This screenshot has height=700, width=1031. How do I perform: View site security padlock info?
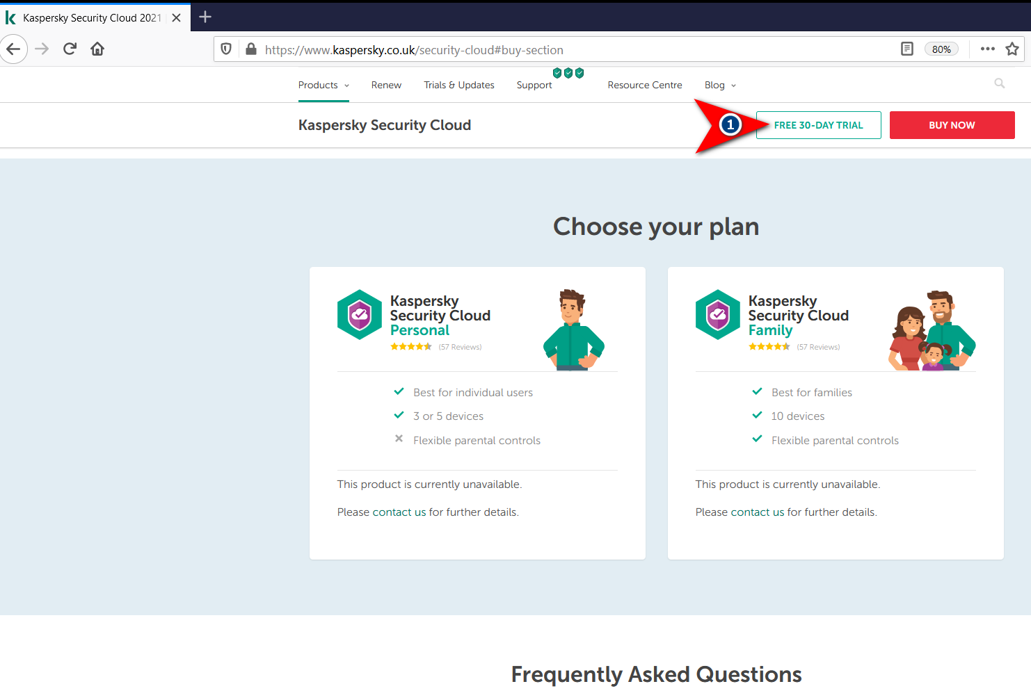point(251,49)
